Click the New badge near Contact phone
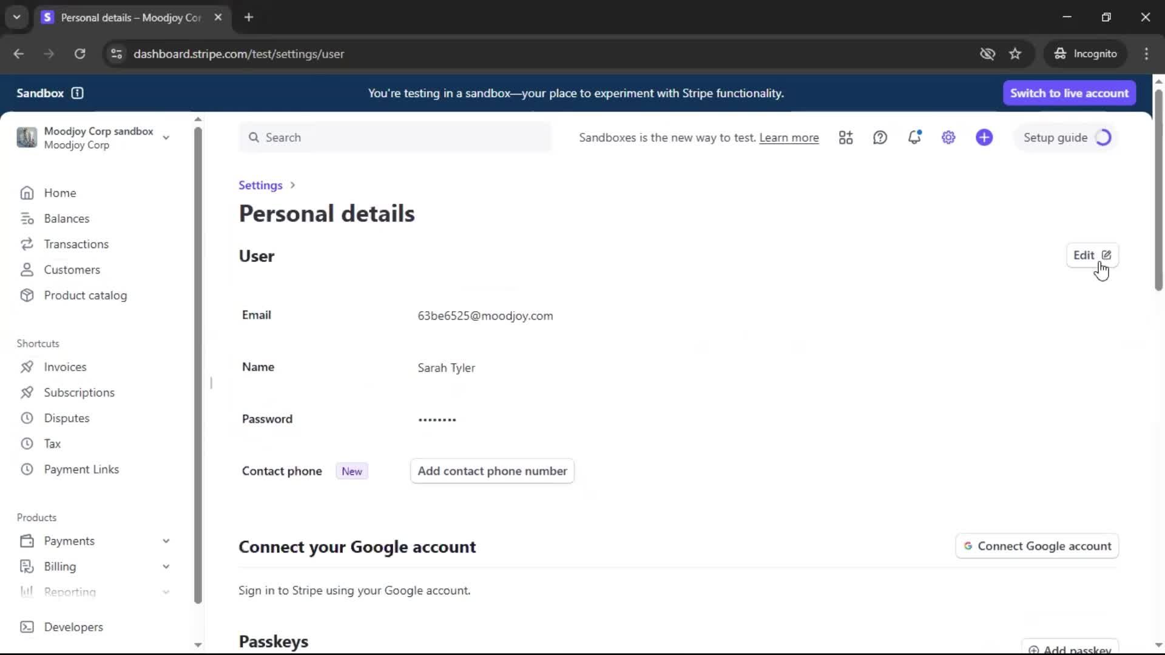1165x655 pixels. pyautogui.click(x=352, y=471)
